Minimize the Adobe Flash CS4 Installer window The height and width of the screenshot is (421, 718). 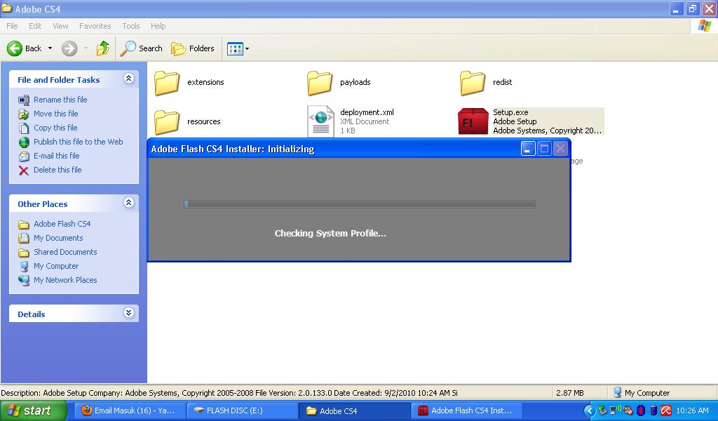(x=528, y=149)
